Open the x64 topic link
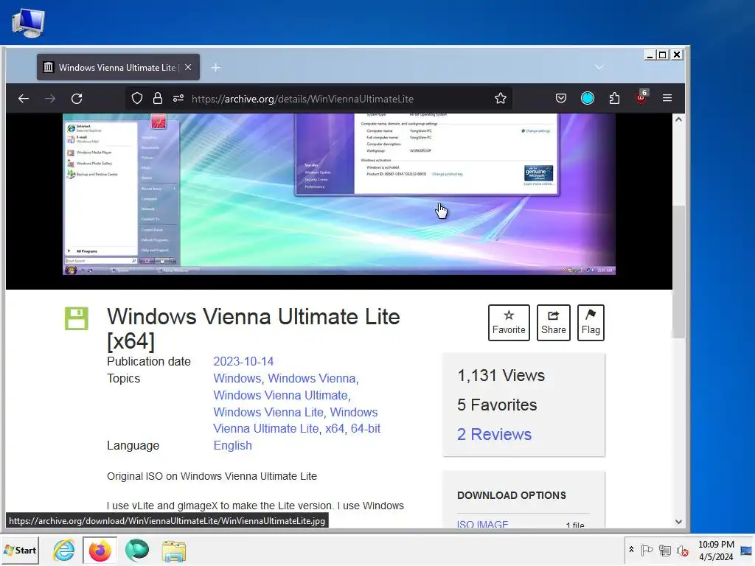Screen dimensions: 755x566 (335, 428)
